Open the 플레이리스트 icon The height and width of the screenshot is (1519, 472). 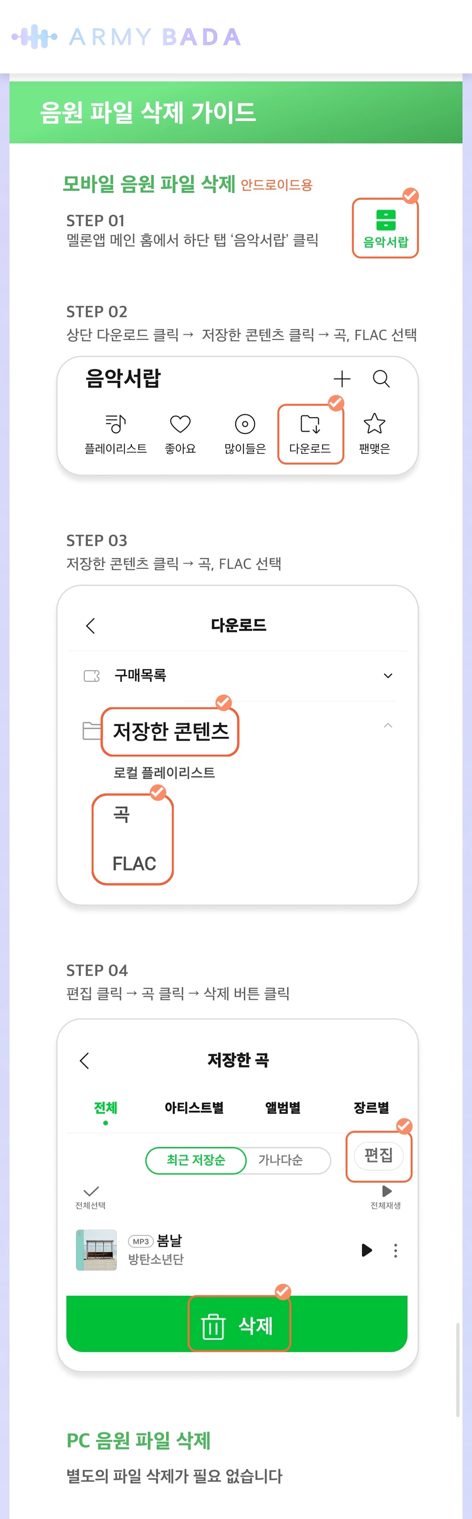116,423
